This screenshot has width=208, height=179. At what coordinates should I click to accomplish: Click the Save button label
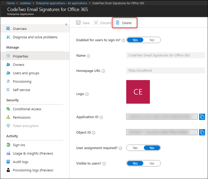pos(86,23)
